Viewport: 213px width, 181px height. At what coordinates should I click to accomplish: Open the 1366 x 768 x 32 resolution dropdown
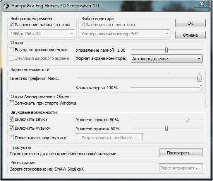42,34
